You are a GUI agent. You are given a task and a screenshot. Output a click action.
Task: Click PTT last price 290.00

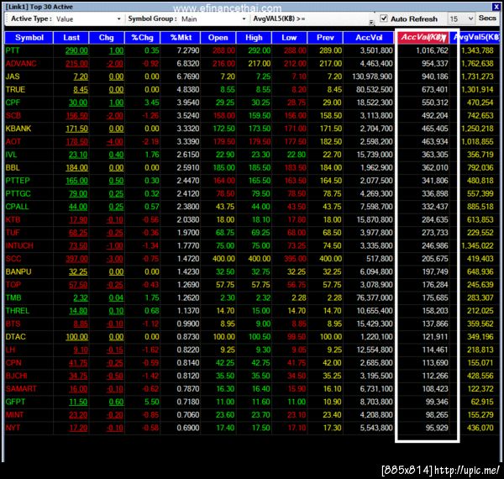76,50
